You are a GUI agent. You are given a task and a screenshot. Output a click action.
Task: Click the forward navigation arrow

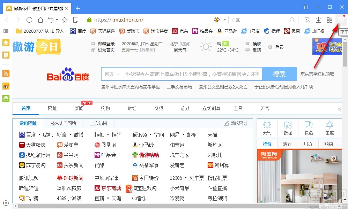tap(18, 20)
